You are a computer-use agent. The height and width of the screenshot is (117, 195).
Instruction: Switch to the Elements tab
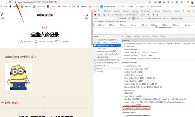pos(107,11)
